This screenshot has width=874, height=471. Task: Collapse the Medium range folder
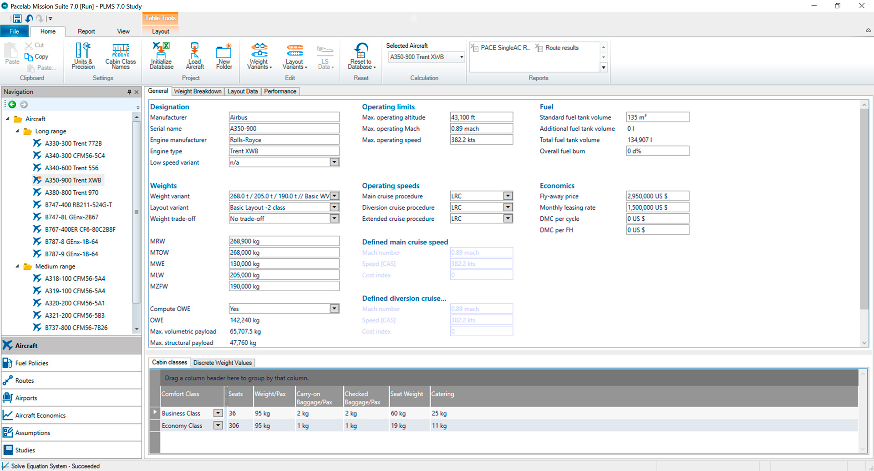(x=17, y=266)
